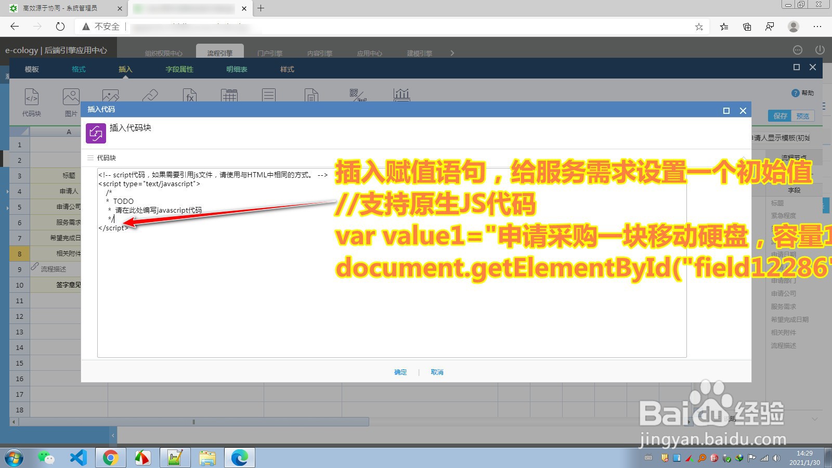
Task: Open the 格式 tab
Action: coord(79,69)
